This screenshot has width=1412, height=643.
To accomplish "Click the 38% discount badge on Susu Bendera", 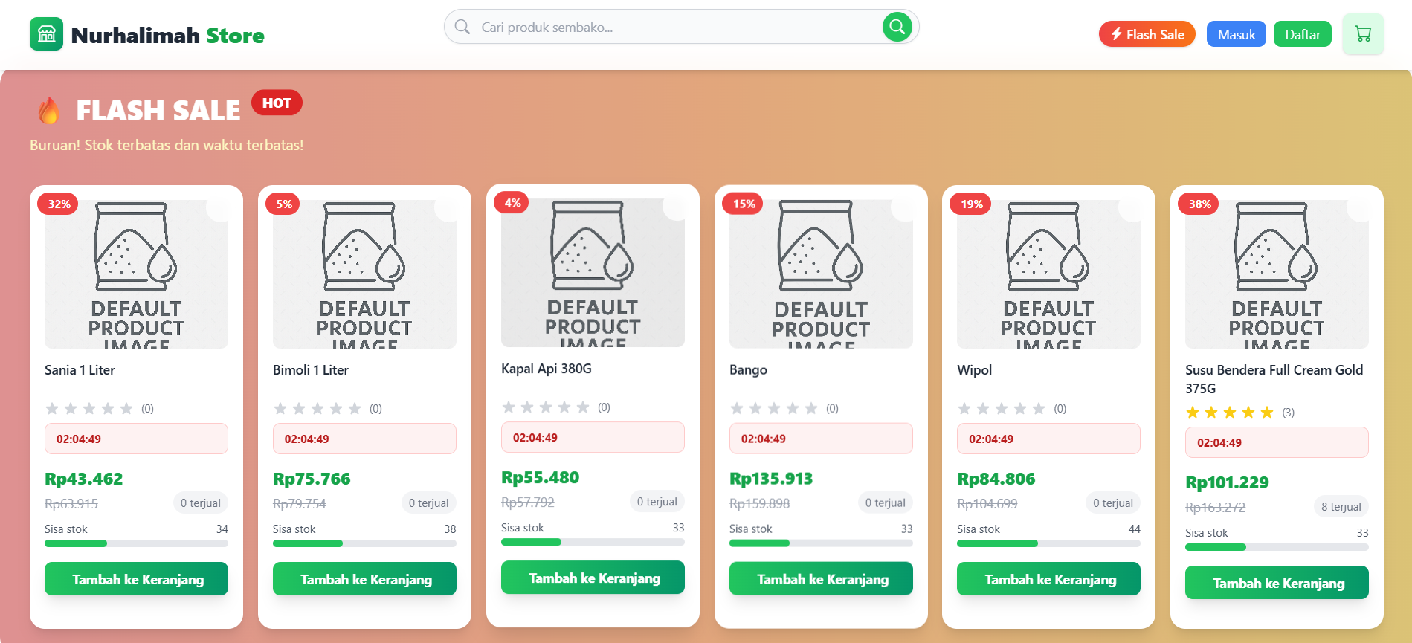I will [x=1199, y=204].
